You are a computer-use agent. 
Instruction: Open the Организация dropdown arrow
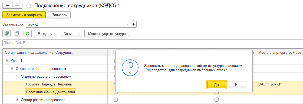pos(128,24)
